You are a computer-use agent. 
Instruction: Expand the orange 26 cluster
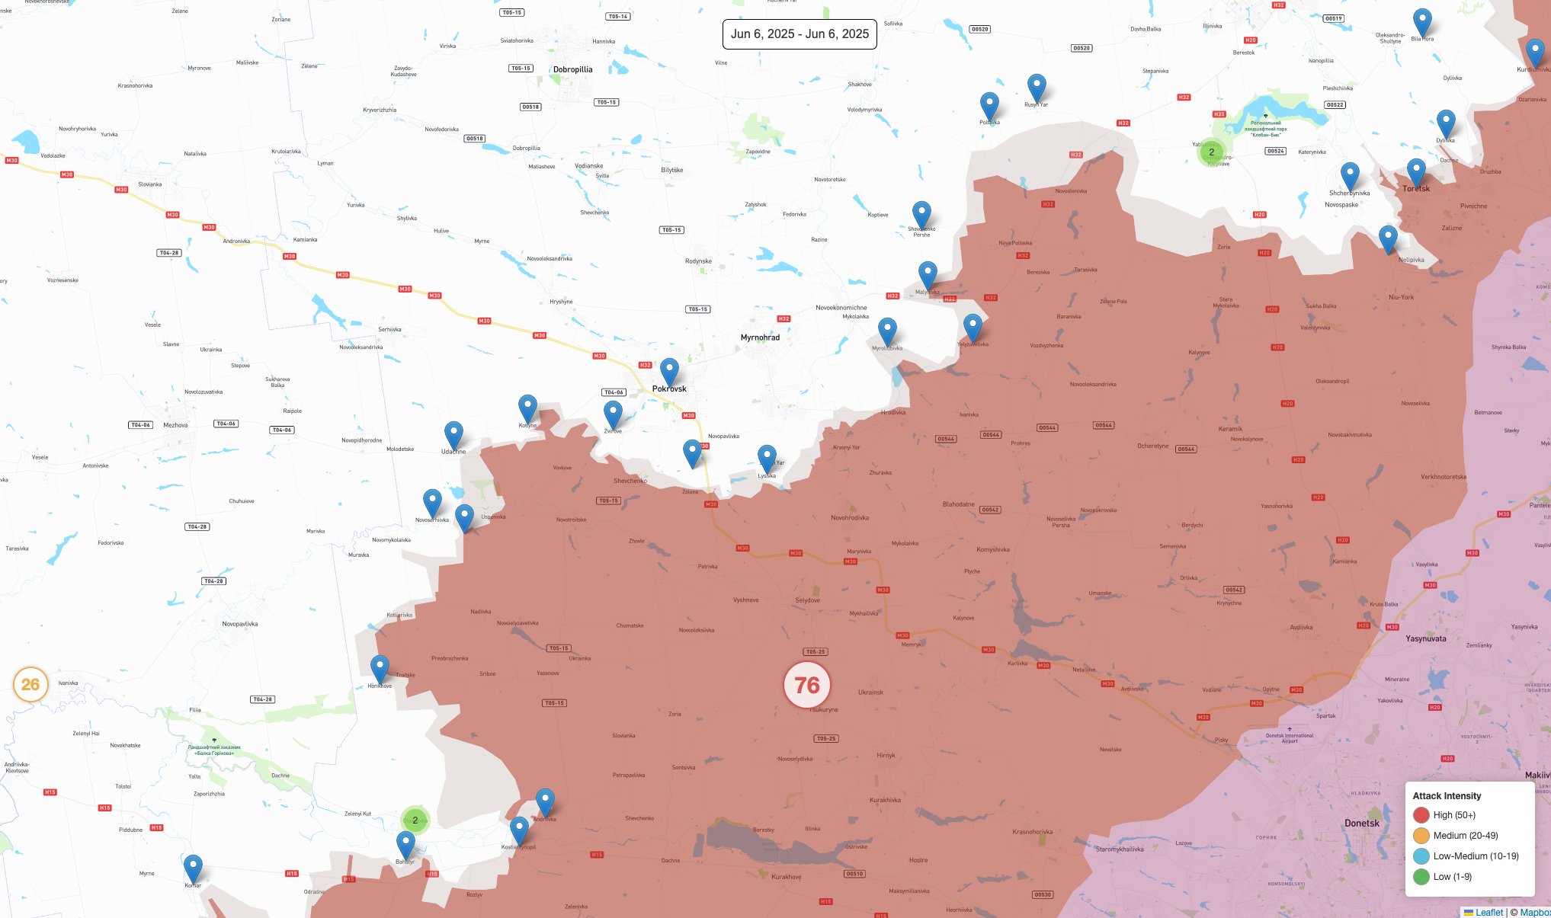click(x=30, y=684)
